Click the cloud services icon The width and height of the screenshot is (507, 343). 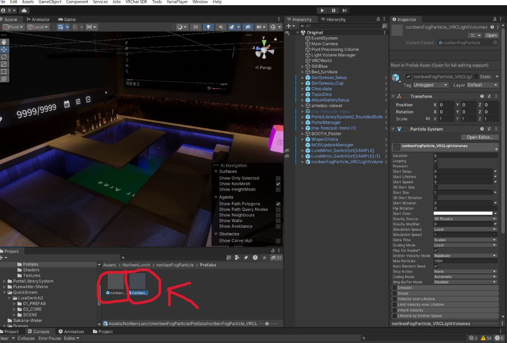[24, 10]
